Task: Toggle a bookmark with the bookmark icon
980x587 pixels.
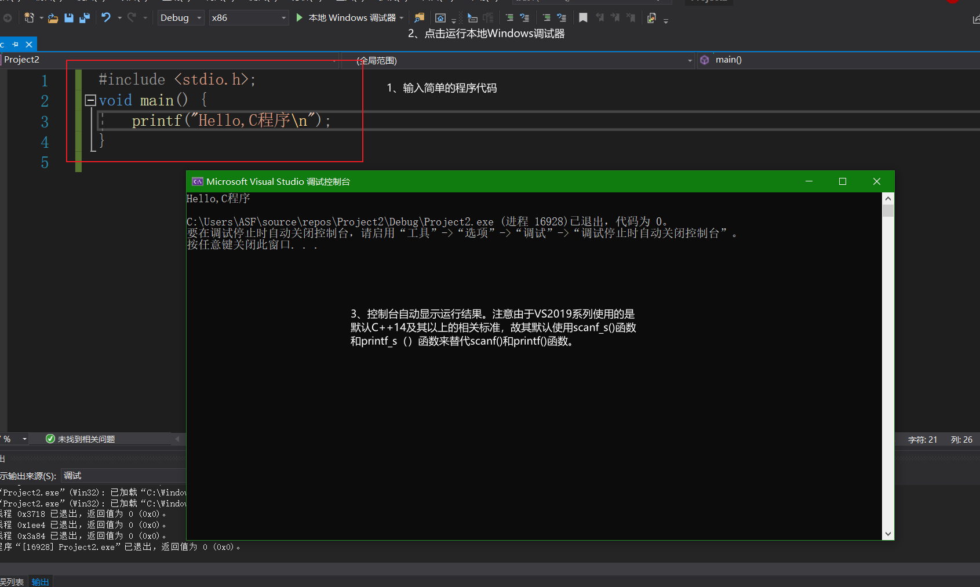Action: click(583, 18)
